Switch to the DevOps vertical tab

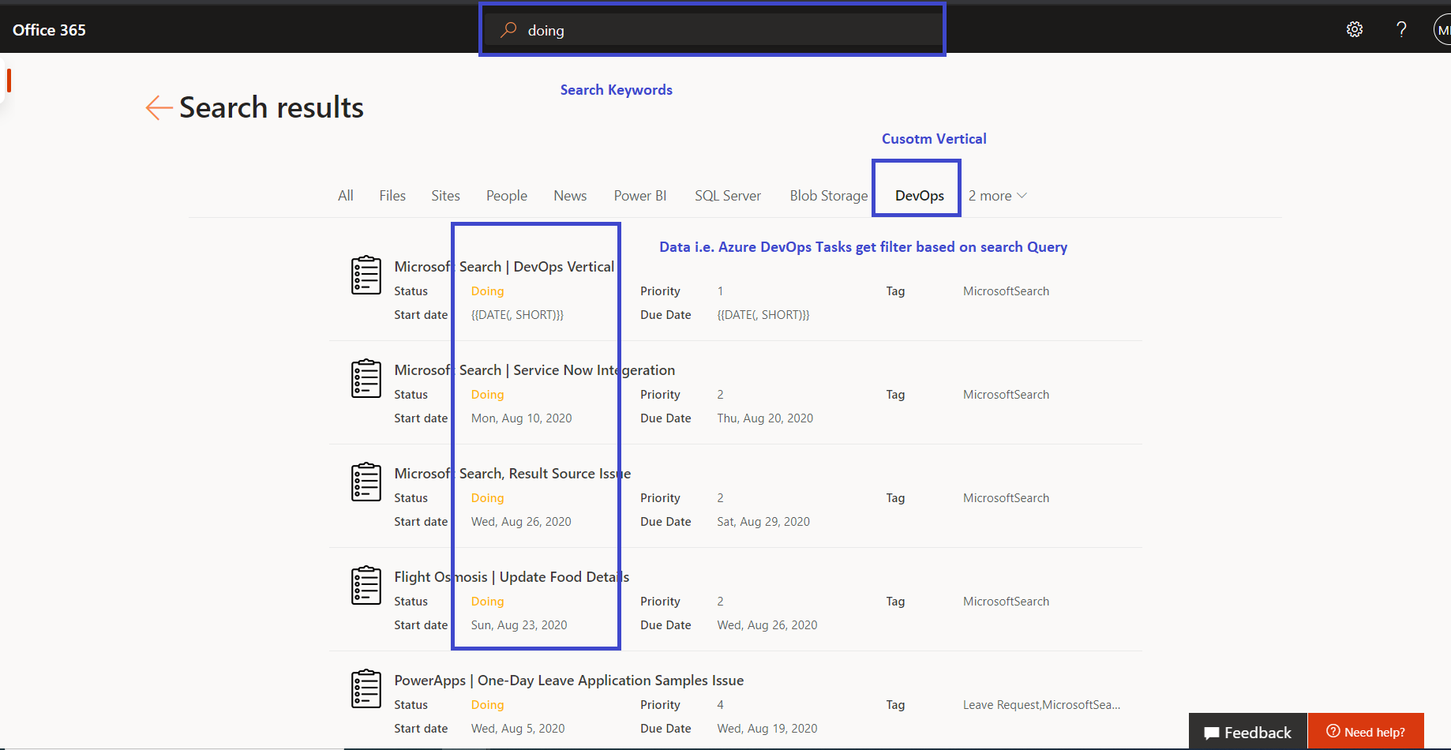tap(916, 195)
